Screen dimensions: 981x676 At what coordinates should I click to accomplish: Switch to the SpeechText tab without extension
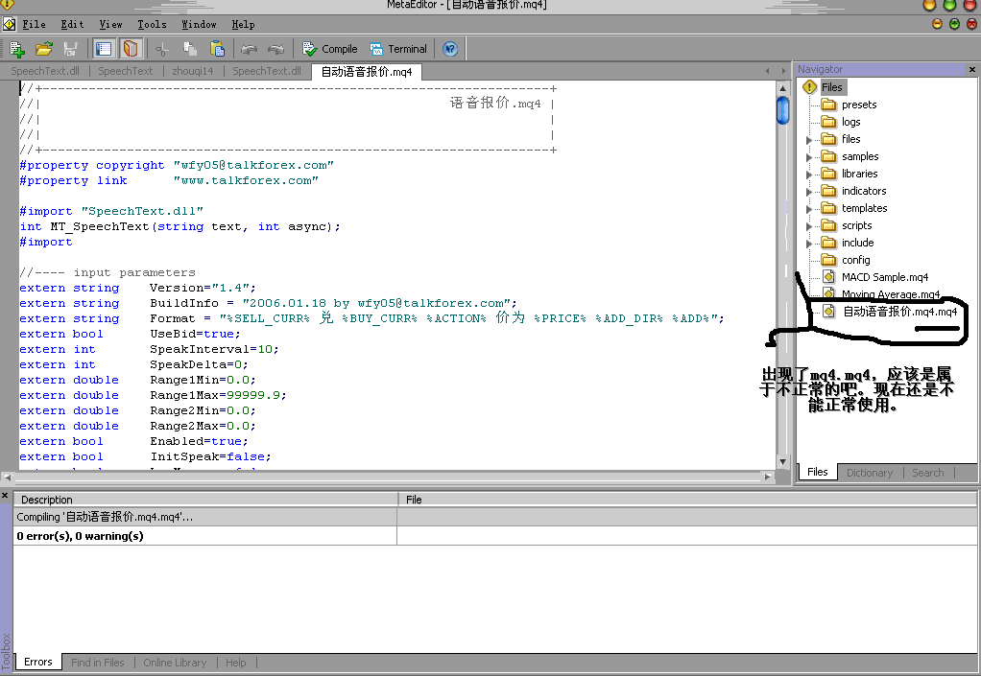[x=125, y=71]
